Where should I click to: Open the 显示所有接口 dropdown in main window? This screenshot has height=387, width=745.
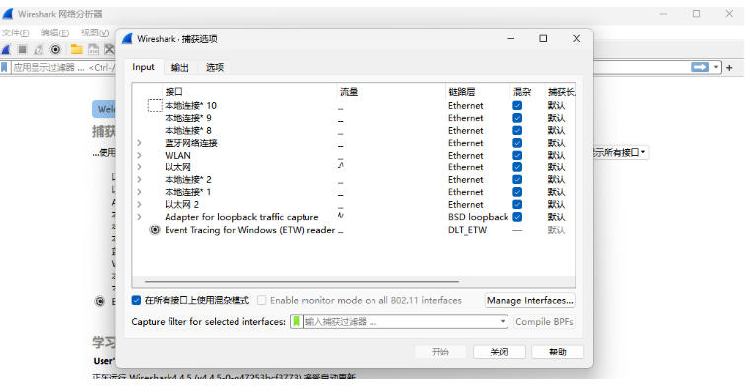click(620, 153)
